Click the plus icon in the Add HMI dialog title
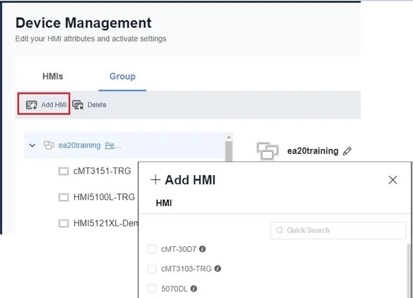 point(155,180)
